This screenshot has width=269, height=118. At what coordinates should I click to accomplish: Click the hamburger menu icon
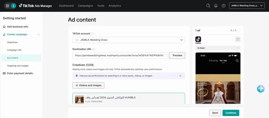(8, 6)
